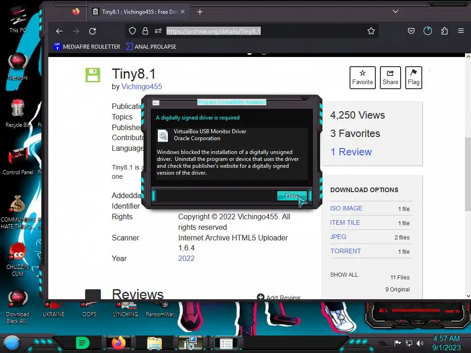Open the Network desktop icon
The height and width of the screenshot is (353, 471).
18,66
